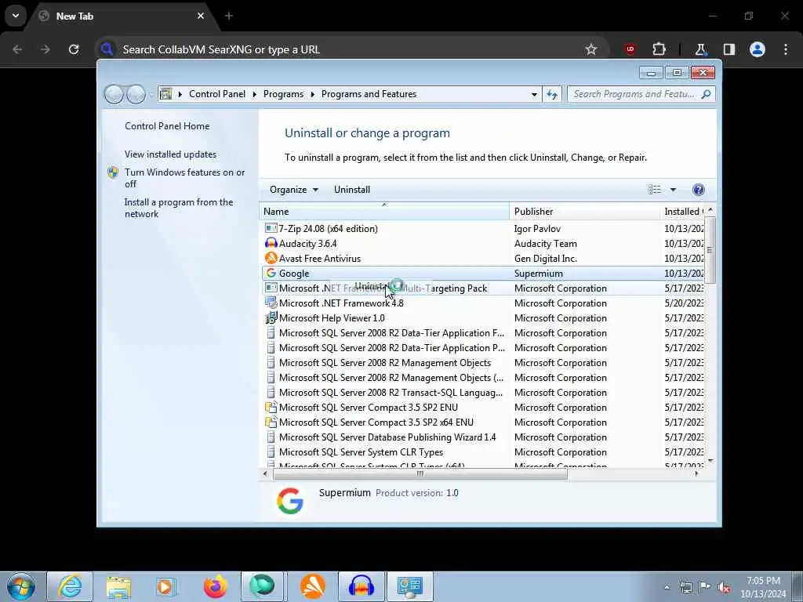Viewport: 803px width, 602px height.
Task: Click the search magnifier in Programs search box
Action: click(x=706, y=94)
